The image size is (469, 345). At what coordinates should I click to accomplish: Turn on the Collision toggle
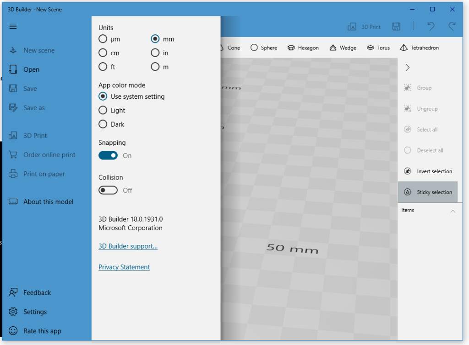click(108, 190)
